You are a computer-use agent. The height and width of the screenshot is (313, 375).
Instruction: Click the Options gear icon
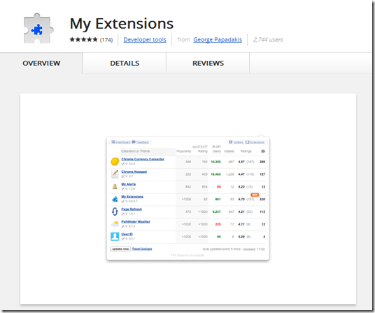tap(231, 142)
